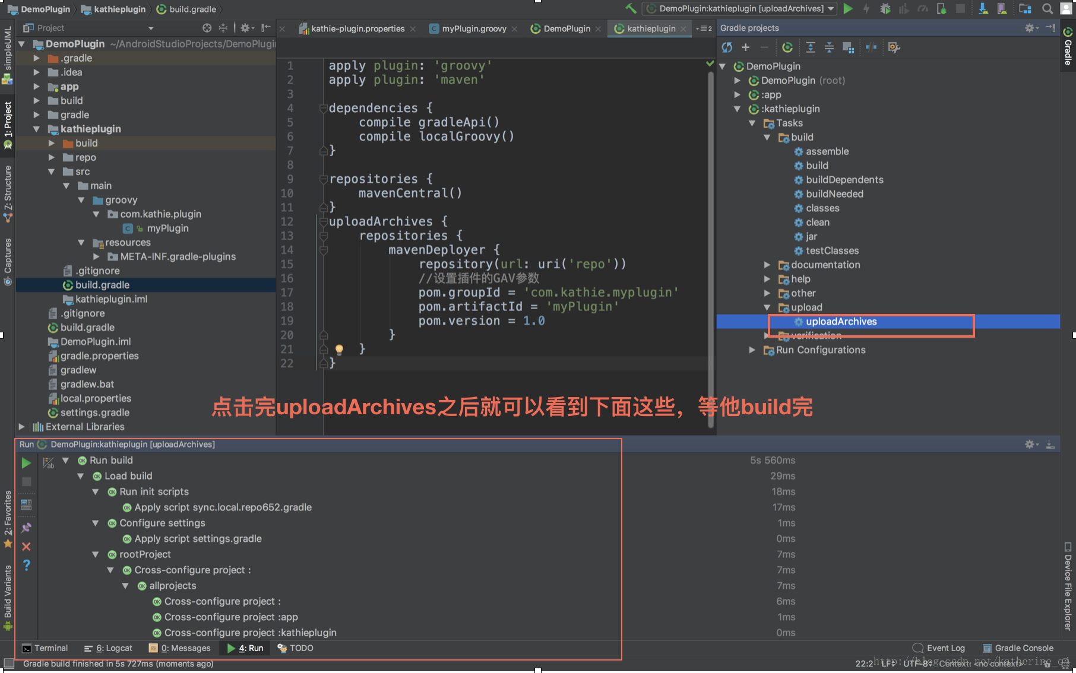Select myPlugin class in the Project tree
The image size is (1076, 673).
click(167, 228)
